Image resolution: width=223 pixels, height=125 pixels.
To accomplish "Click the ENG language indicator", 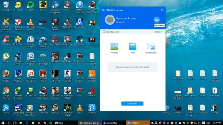I will (x=208, y=123).
